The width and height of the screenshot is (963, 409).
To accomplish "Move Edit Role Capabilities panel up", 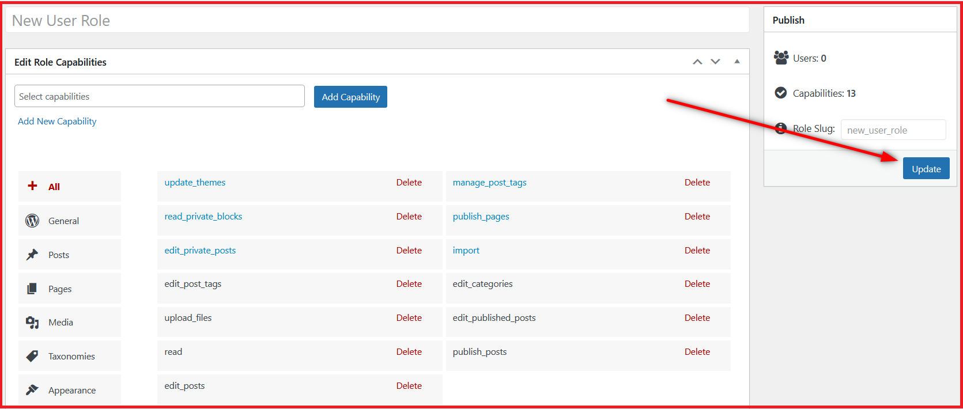I will [697, 62].
